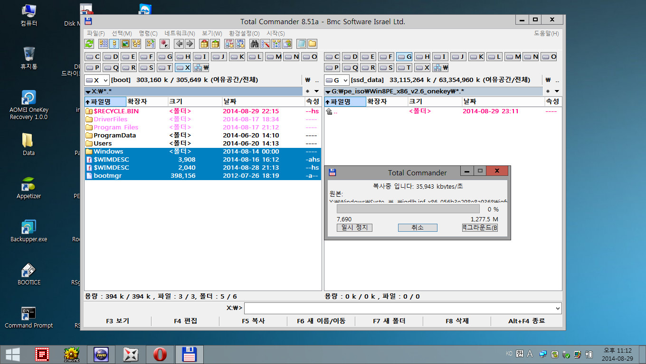The height and width of the screenshot is (364, 646).
Task: Go back using the left arrow icon
Action: pyautogui.click(x=179, y=44)
